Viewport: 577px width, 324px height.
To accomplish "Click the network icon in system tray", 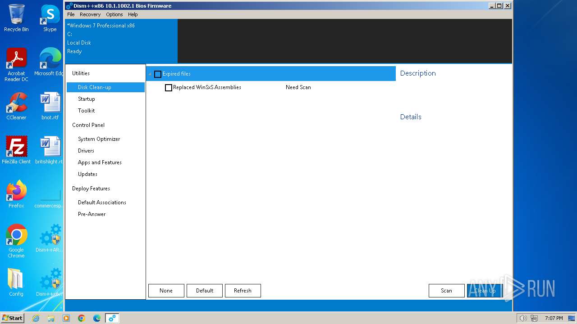I will [x=534, y=318].
